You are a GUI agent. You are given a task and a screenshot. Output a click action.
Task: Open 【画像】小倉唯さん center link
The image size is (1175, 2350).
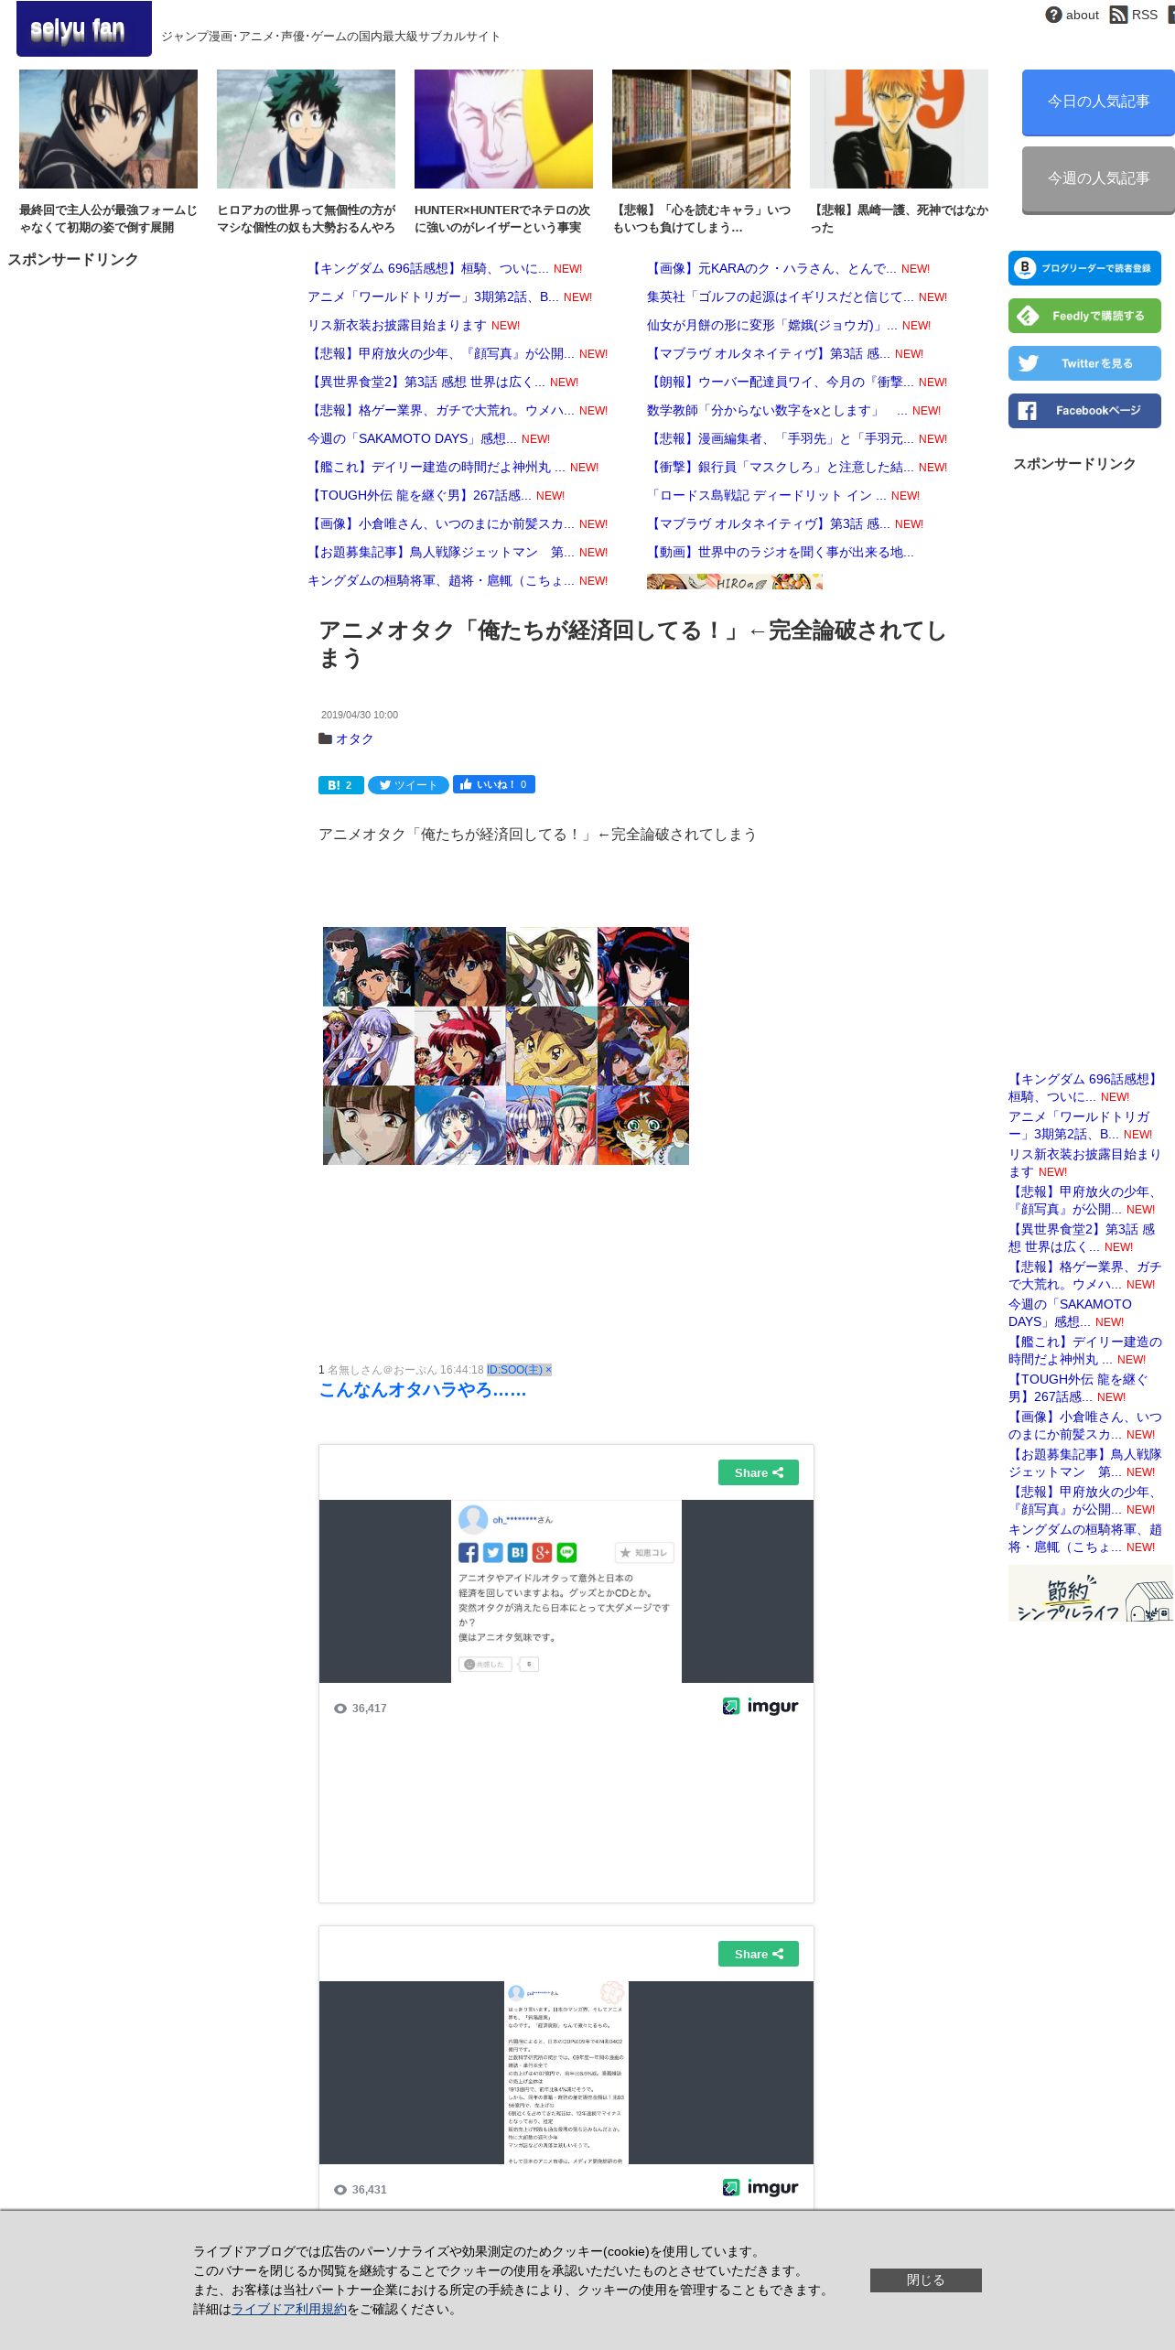[441, 523]
